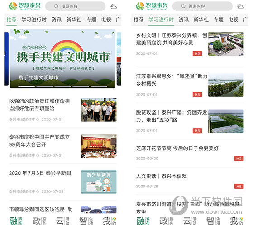Open the 智生活 section in right bottom bar
The height and width of the screenshot is (225, 253).
tap(213, 221)
